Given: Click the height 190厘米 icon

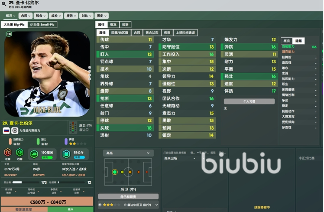Looking at the screenshot, I should [x=35, y=153].
